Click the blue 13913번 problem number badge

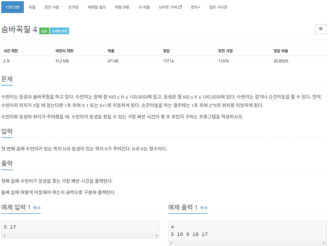tap(13, 7)
